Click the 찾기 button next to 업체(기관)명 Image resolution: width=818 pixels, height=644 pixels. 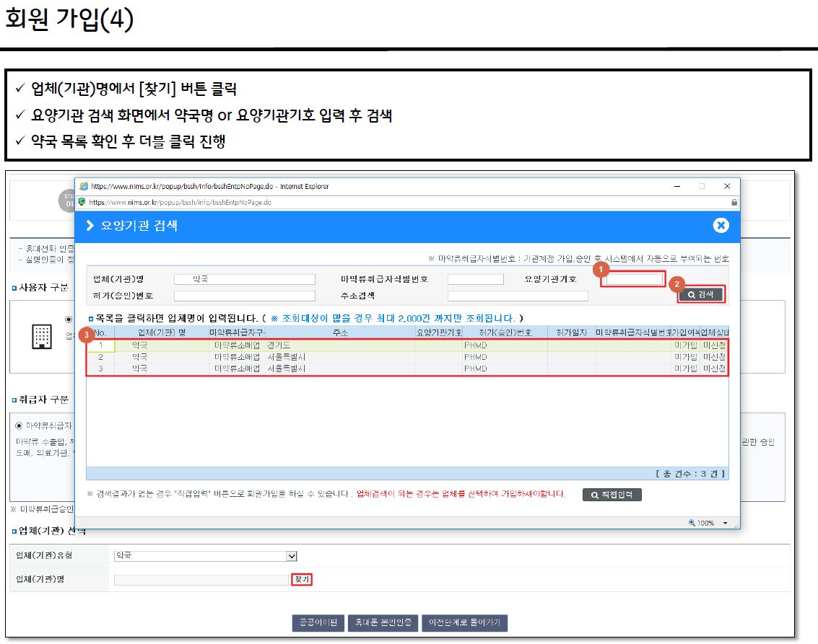(x=301, y=580)
